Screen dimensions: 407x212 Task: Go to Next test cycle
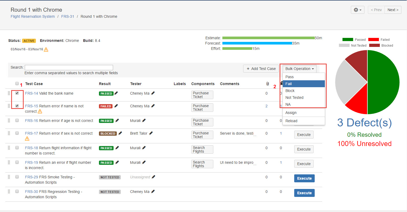(x=393, y=10)
